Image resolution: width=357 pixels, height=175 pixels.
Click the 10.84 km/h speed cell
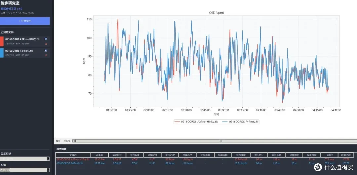241,160
